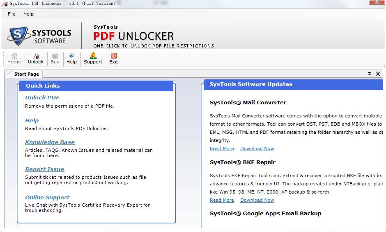The height and width of the screenshot is (232, 386).
Task: Click the SysTools Software logo
Action: coord(39,36)
